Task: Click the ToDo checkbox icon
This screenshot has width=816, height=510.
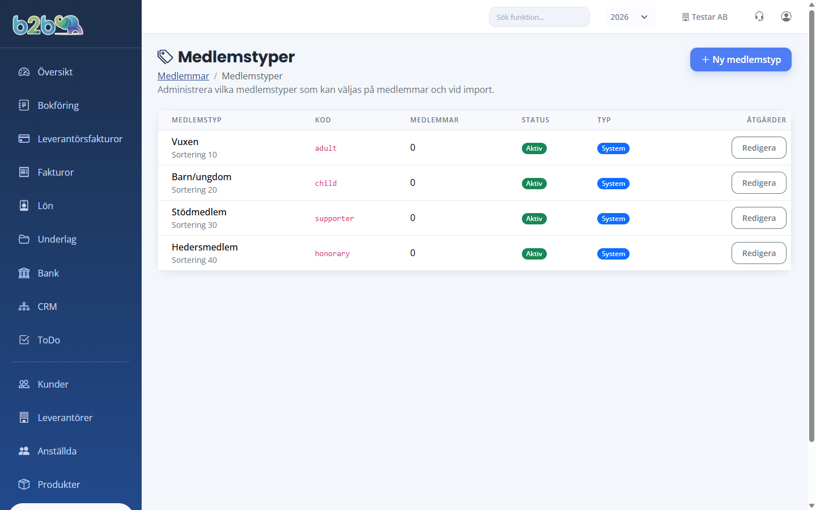Action: click(24, 340)
